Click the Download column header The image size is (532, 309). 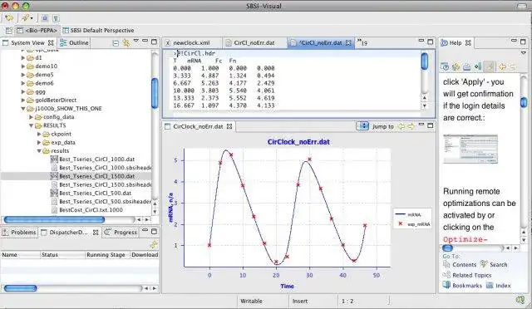(x=145, y=255)
